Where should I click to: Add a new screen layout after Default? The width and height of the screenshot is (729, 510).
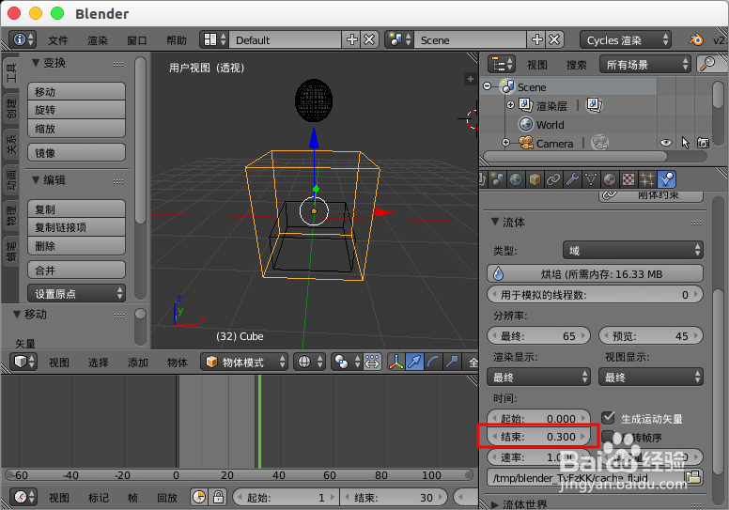(x=352, y=40)
